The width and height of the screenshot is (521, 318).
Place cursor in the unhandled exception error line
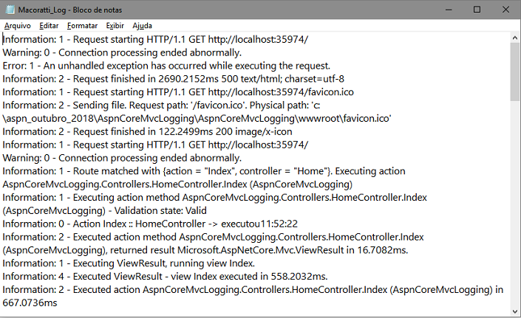click(166, 66)
